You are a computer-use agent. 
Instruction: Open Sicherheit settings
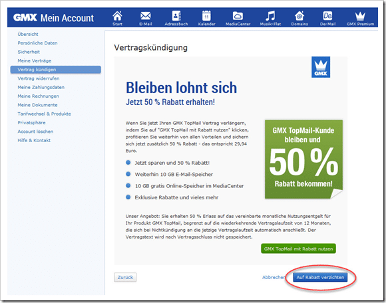[x=29, y=52]
